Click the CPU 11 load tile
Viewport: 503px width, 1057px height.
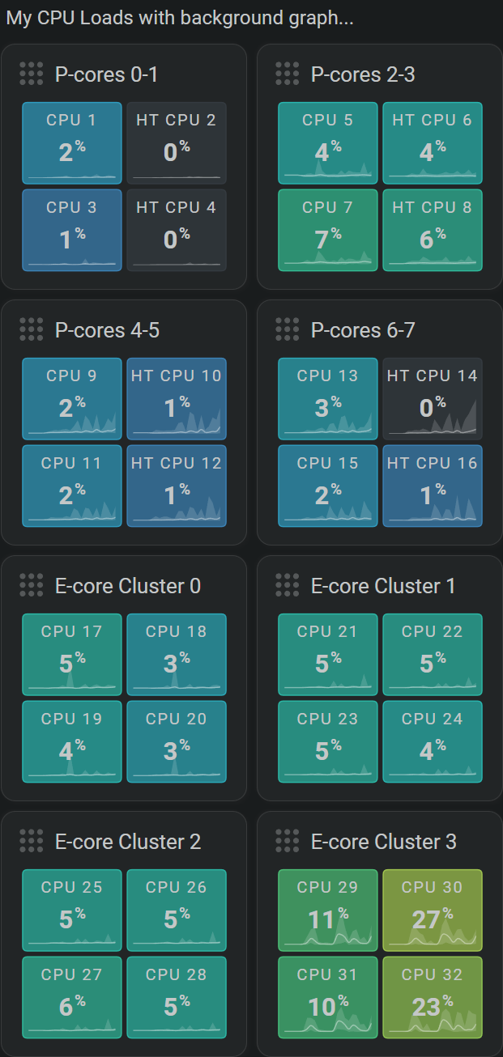[x=72, y=486]
